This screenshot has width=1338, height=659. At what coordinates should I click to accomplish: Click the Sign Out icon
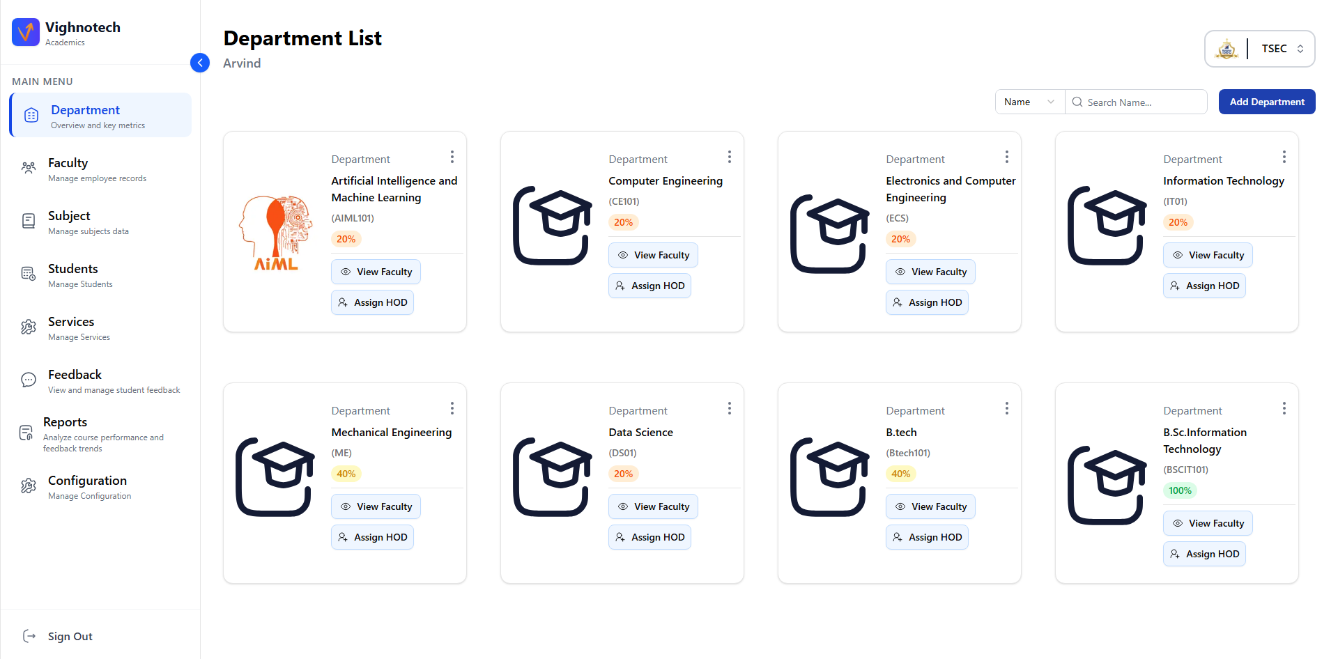pos(29,636)
